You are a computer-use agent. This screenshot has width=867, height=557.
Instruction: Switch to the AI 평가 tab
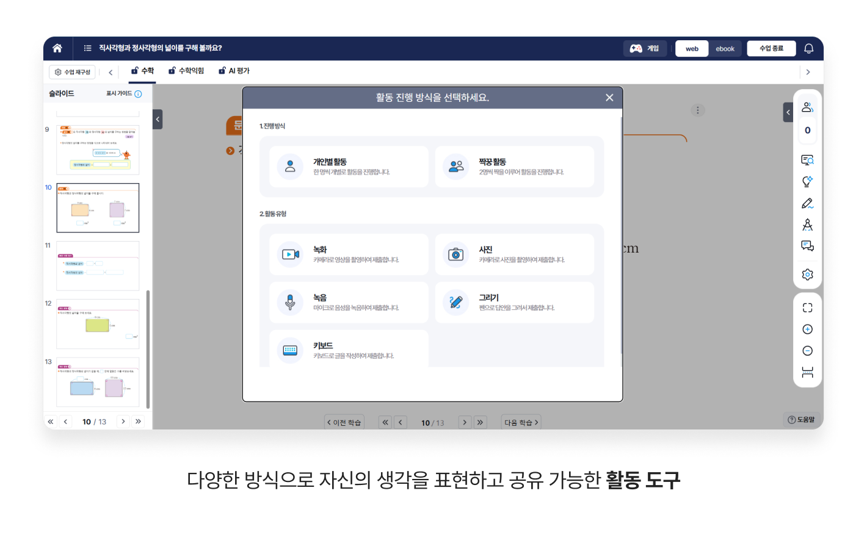[x=234, y=71]
